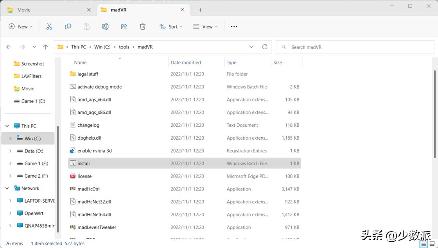
Task: Sort files by Date modified column
Action: (x=186, y=63)
